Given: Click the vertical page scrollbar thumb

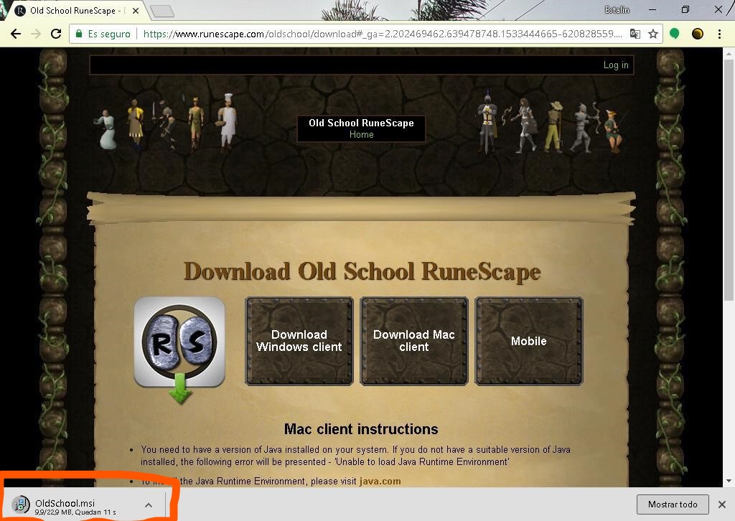Looking at the screenshot, I should click(729, 180).
